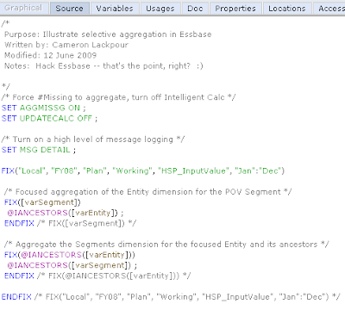Click the 'Written by: Cameron Lackpour' line

click(x=66, y=45)
